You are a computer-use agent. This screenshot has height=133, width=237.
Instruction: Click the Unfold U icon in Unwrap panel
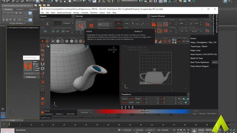tap(81, 25)
